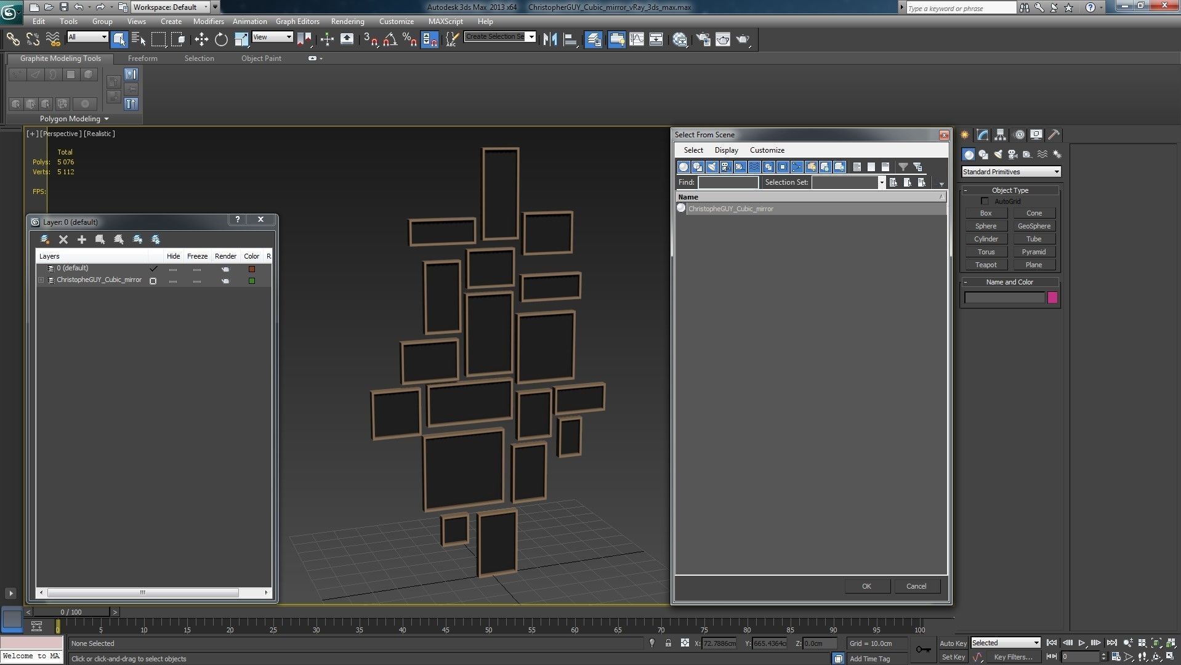Open Select by Name tool

139,39
